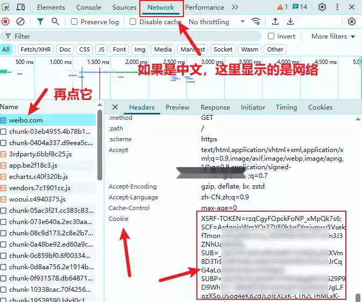Clear the network log
The height and width of the screenshot is (302, 362).
coord(20,21)
